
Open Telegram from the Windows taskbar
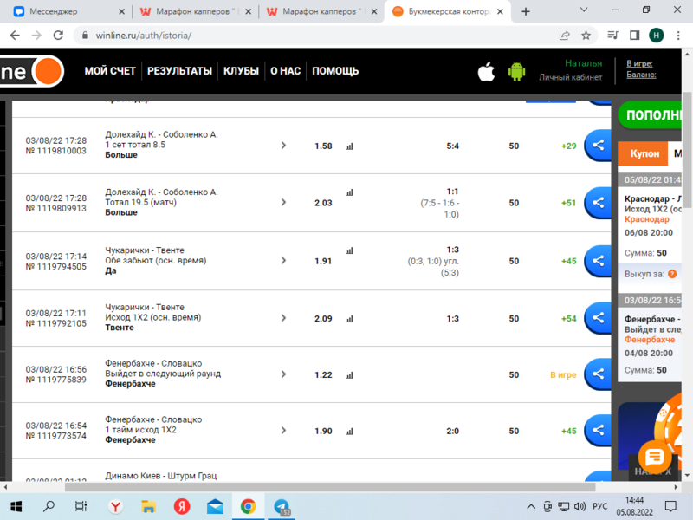[282, 506]
